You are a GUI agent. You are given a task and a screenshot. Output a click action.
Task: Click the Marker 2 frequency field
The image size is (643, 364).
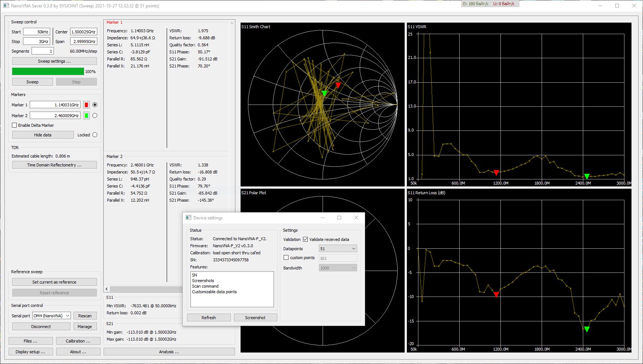[x=55, y=116]
